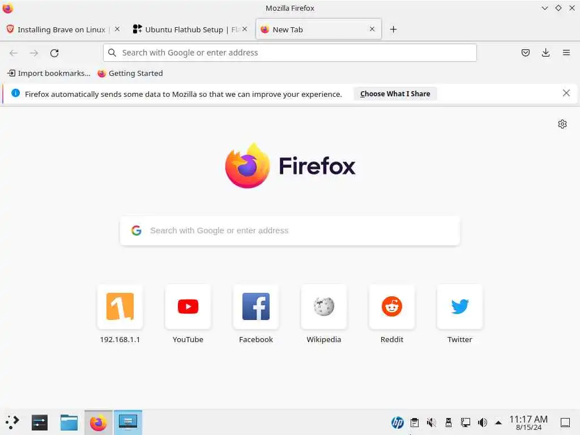Viewport: 580px width, 435px height.
Task: Open the new tab personalize gear
Action: [x=562, y=124]
